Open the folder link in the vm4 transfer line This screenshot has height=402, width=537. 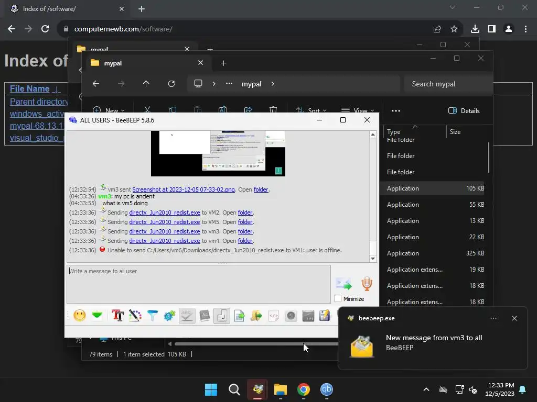(x=245, y=241)
